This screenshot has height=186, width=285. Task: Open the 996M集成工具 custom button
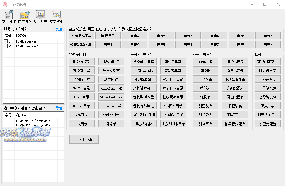pyautogui.click(x=81, y=36)
